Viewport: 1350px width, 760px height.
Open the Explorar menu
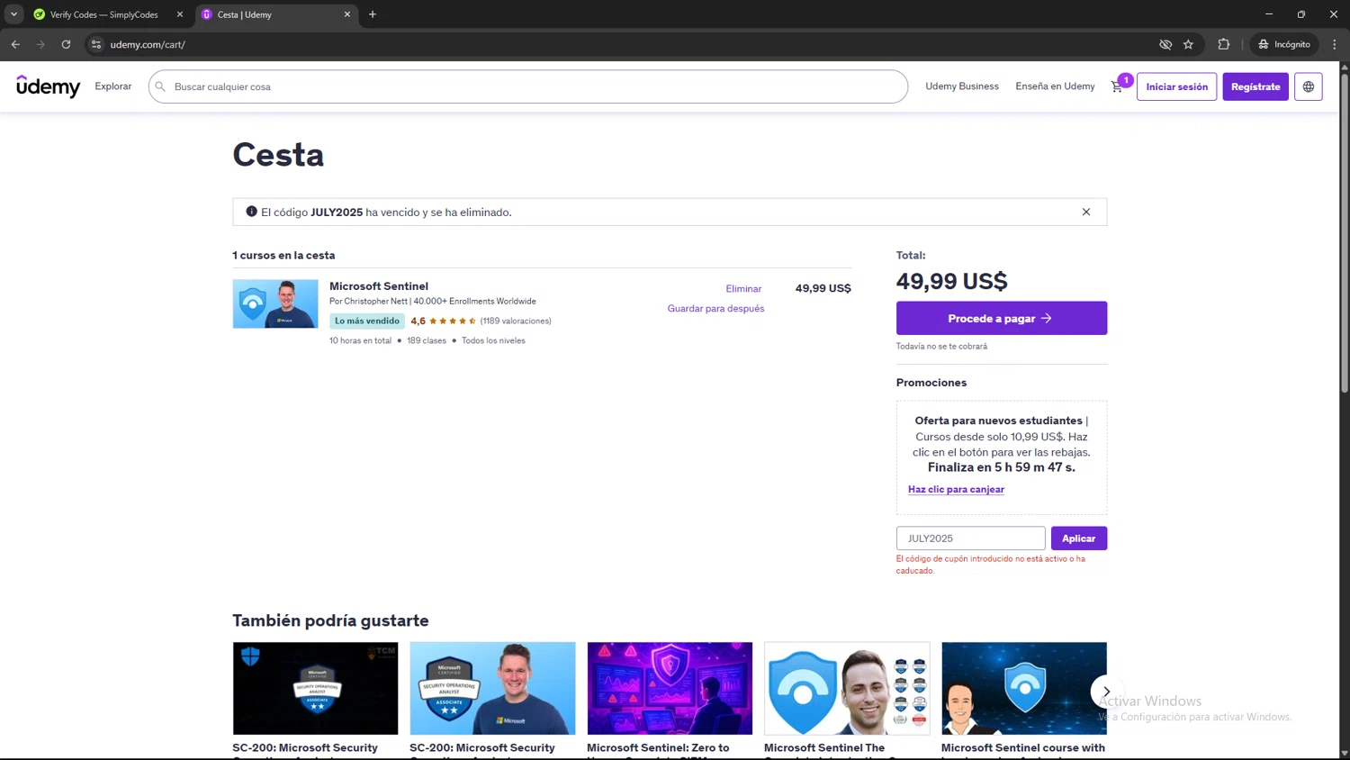coord(113,86)
